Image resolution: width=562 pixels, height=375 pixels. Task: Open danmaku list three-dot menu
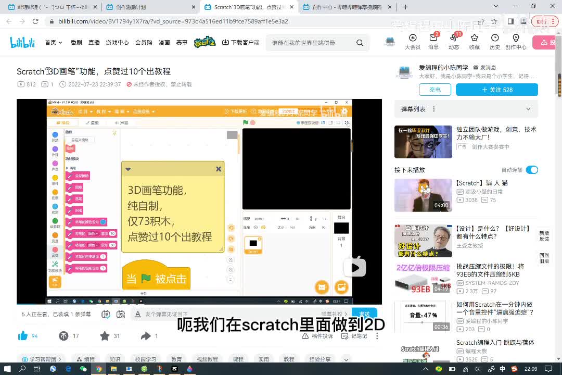click(x=433, y=109)
